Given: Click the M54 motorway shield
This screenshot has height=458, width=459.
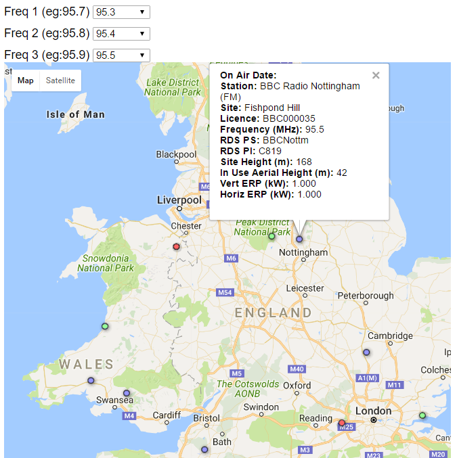Looking at the screenshot, I should 225,292.
